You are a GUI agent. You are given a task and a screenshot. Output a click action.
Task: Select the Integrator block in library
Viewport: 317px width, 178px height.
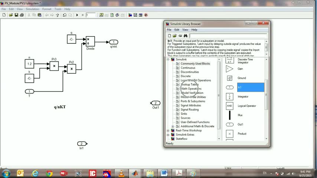pyautogui.click(x=243, y=96)
